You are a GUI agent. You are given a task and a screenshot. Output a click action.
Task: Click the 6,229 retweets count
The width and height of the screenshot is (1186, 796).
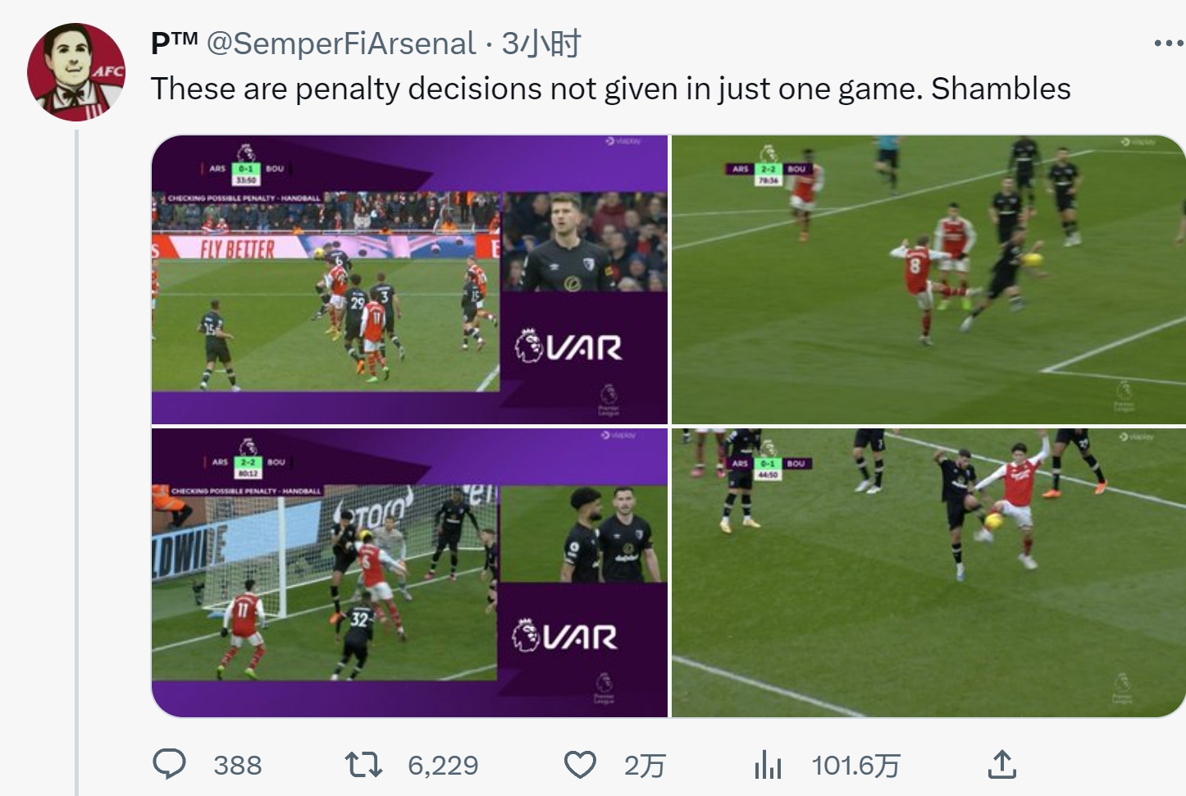pyautogui.click(x=443, y=766)
